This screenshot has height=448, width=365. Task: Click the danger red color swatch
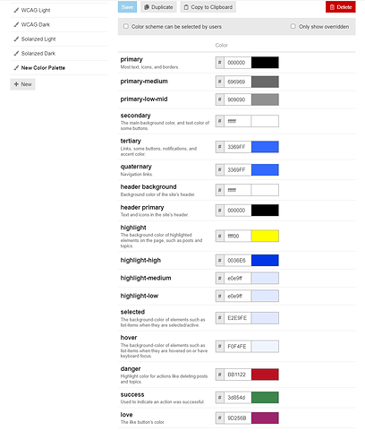pos(265,375)
